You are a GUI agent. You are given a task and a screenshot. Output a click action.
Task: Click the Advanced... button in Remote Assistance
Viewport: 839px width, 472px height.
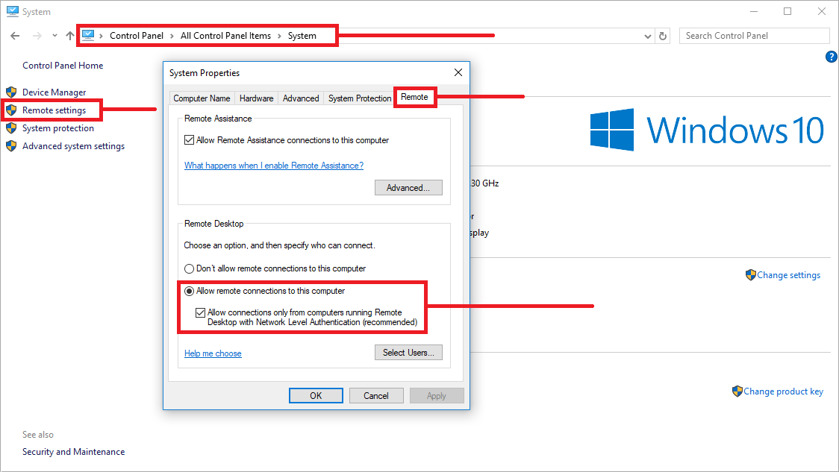click(408, 188)
